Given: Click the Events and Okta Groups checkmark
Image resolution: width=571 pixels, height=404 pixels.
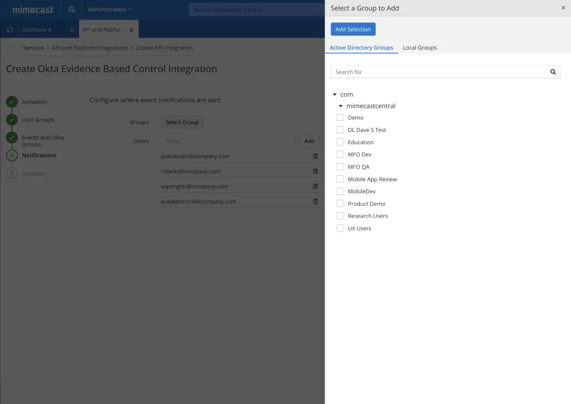Looking at the screenshot, I should tap(12, 137).
